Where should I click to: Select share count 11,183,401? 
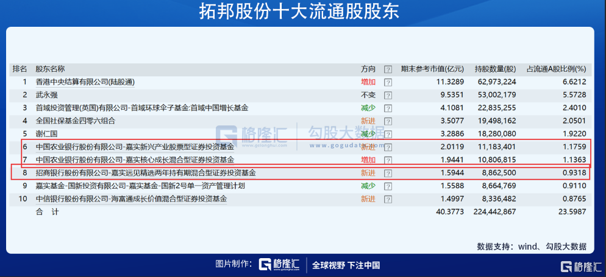click(497, 147)
